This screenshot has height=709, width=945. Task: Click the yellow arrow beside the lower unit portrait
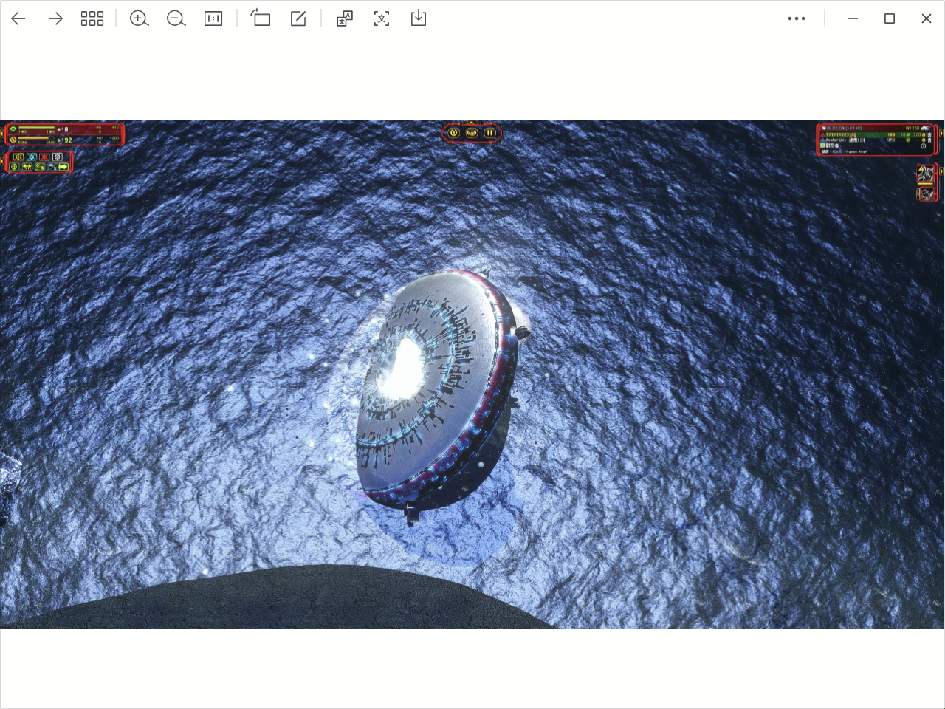(918, 194)
